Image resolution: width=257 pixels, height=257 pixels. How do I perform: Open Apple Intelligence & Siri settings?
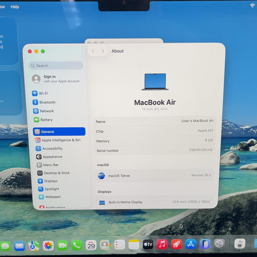(58, 140)
